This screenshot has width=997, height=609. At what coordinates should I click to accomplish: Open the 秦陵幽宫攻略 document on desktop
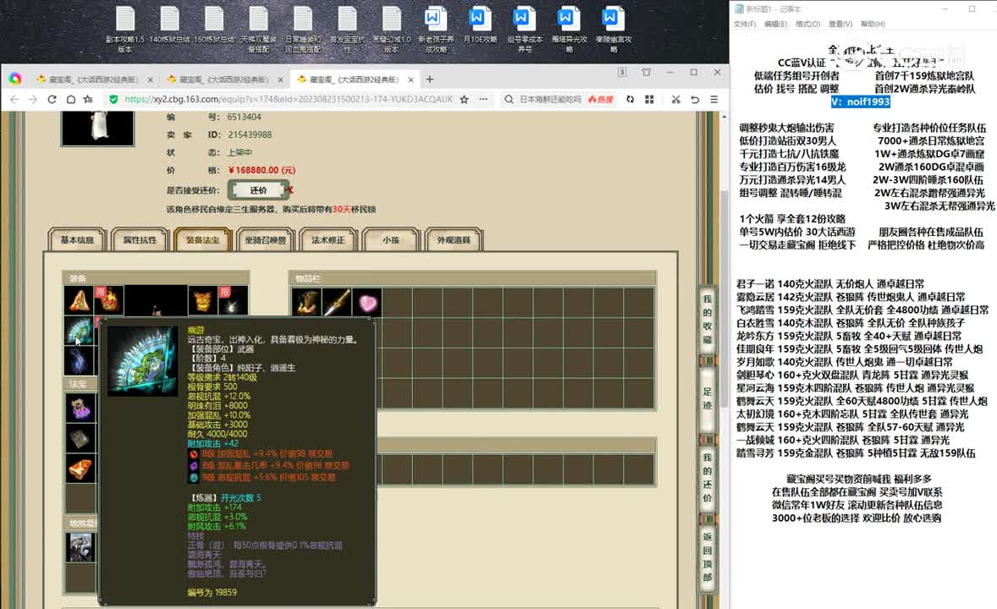tap(614, 30)
